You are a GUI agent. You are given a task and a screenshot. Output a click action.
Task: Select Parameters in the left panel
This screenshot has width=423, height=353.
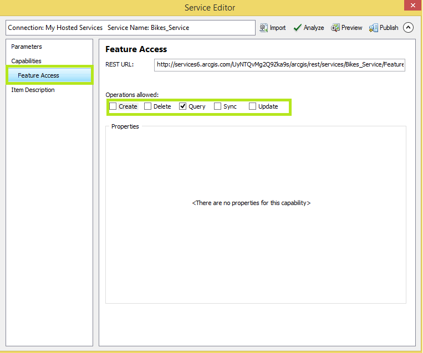[27, 47]
